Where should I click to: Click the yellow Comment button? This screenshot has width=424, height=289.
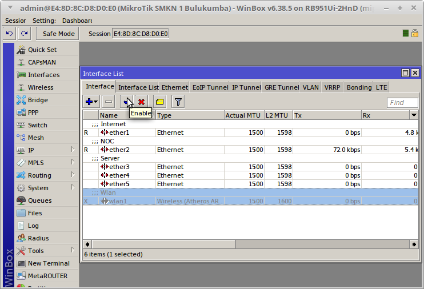[160, 102]
